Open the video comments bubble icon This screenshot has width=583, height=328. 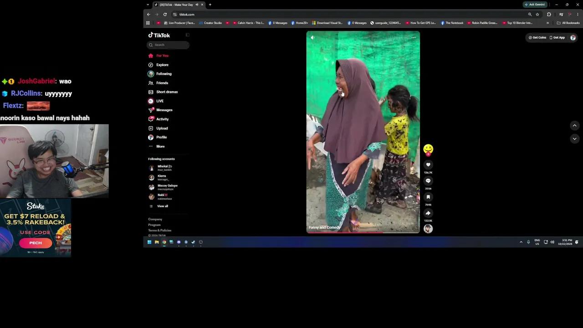428,181
